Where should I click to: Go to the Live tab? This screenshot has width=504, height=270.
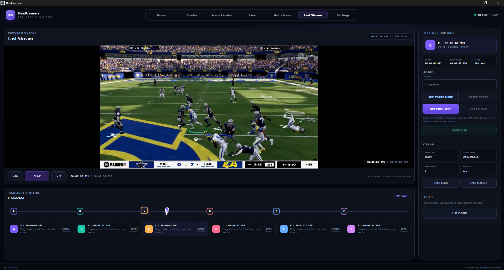click(252, 15)
